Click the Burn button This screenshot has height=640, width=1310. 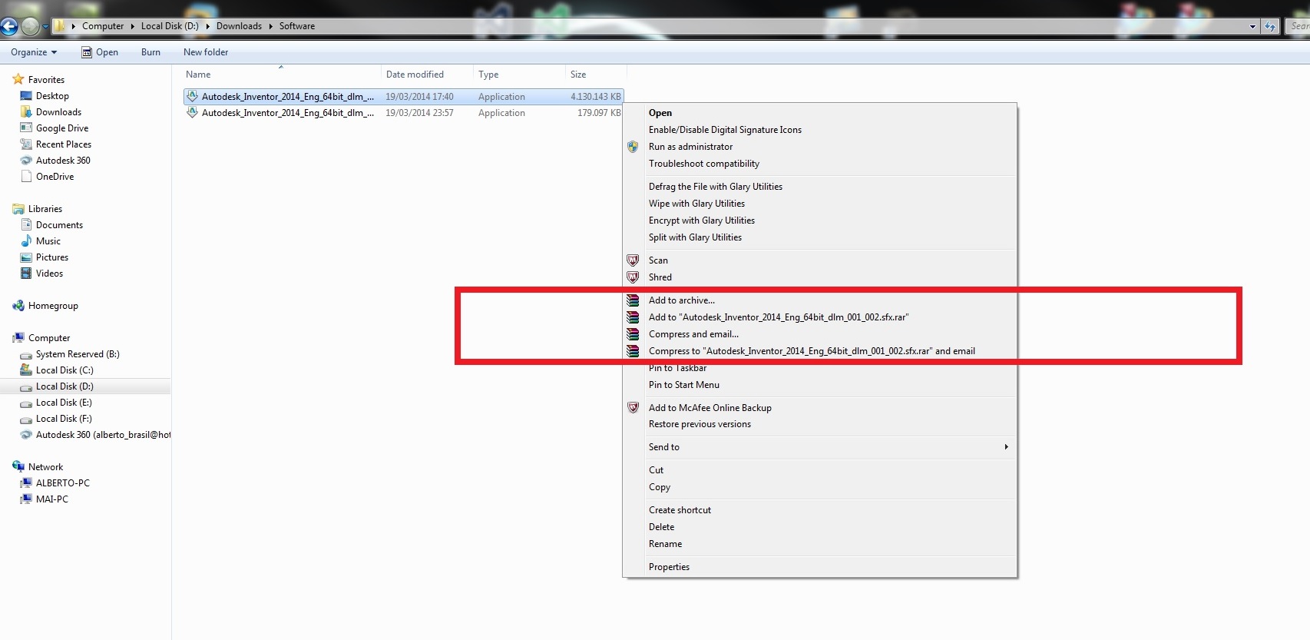[x=151, y=52]
